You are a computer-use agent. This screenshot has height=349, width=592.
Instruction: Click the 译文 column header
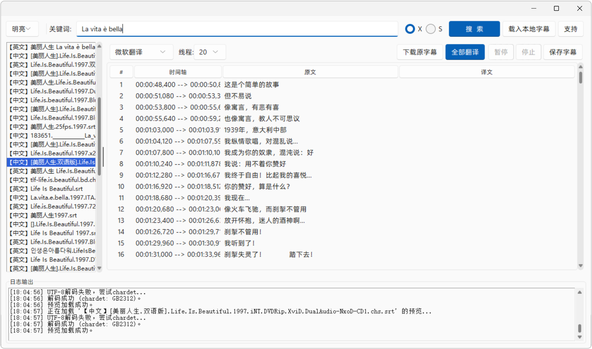[487, 72]
